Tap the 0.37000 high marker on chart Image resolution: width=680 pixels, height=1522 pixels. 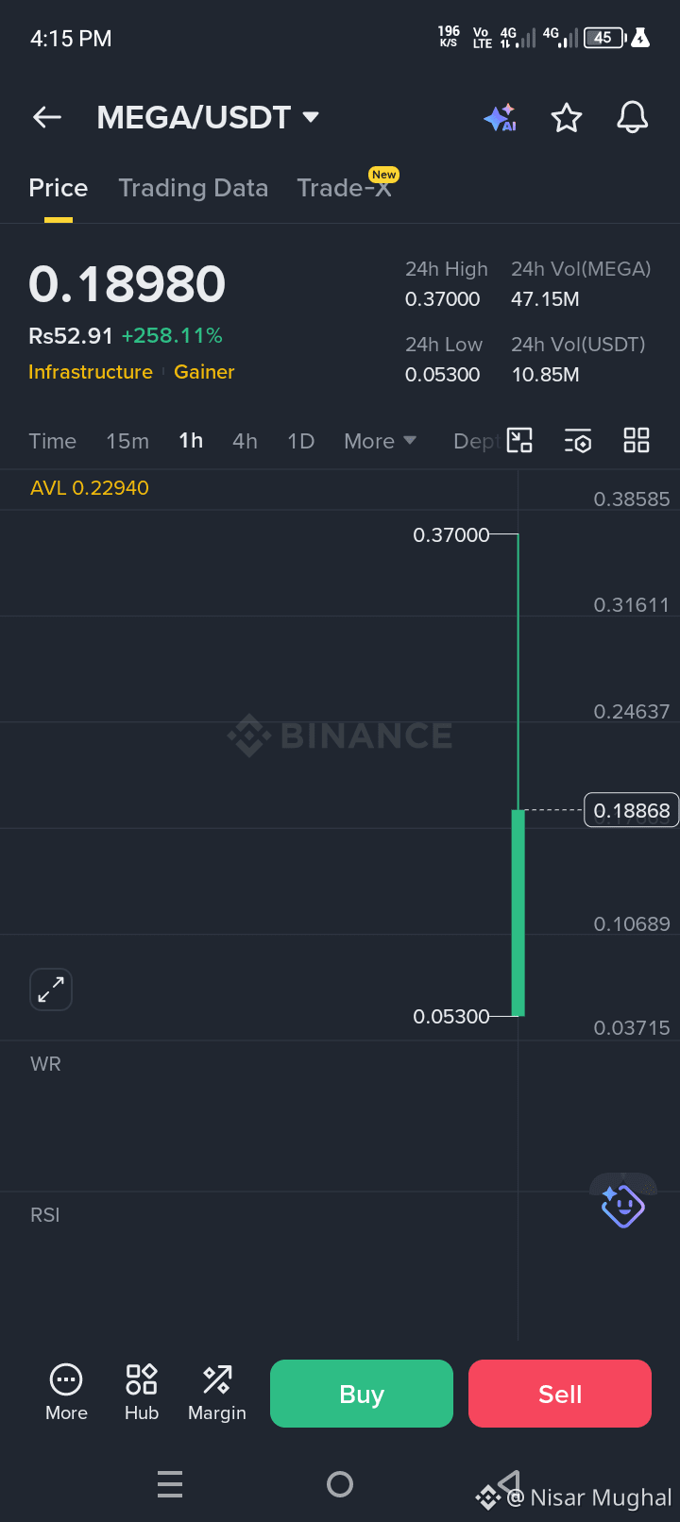pyautogui.click(x=451, y=535)
